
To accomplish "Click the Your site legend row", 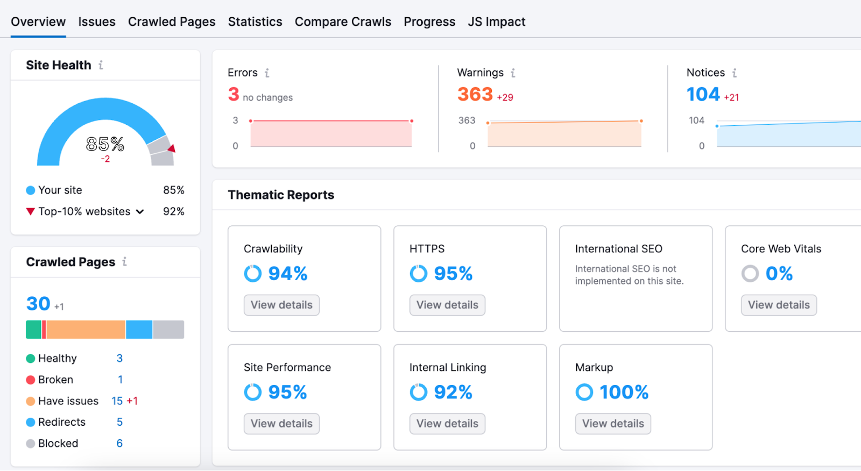I will pos(105,190).
